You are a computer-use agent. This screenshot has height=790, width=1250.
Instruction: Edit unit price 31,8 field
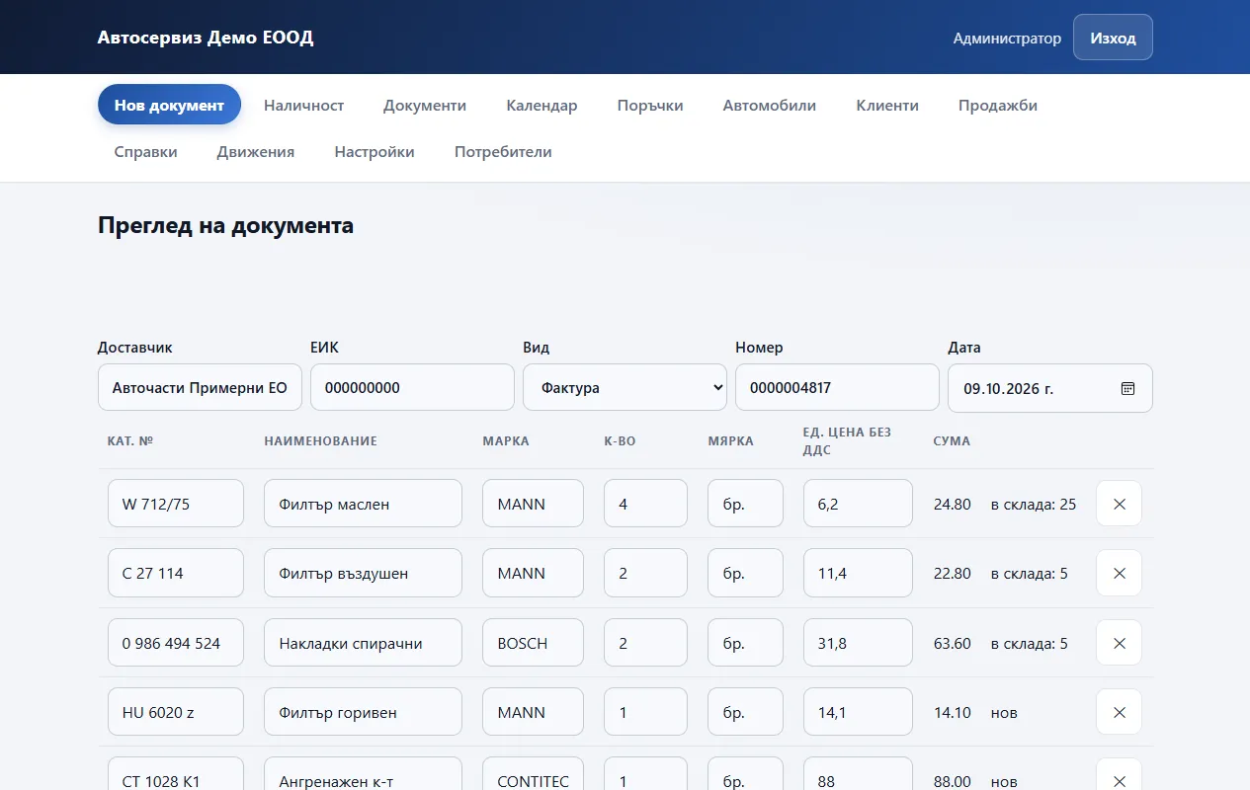858,643
